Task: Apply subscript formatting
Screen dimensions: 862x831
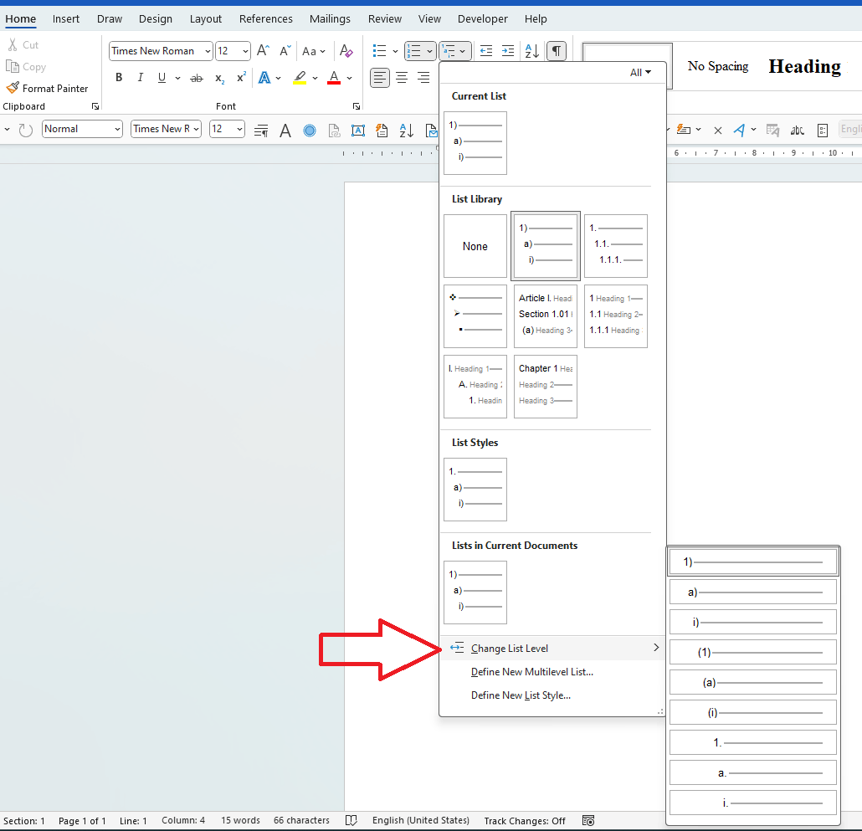Action: coord(219,78)
